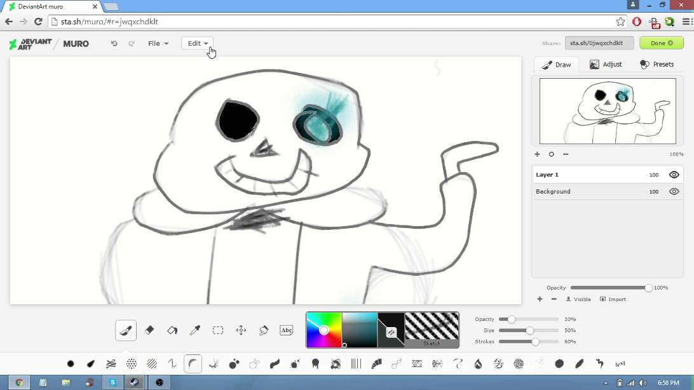Choose the dotted halftone circle brush

[x=132, y=364]
